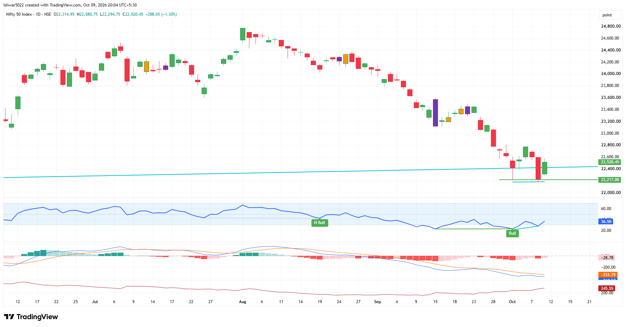626x327 pixels.
Task: Click the Sep label on time axis
Action: [377, 302]
